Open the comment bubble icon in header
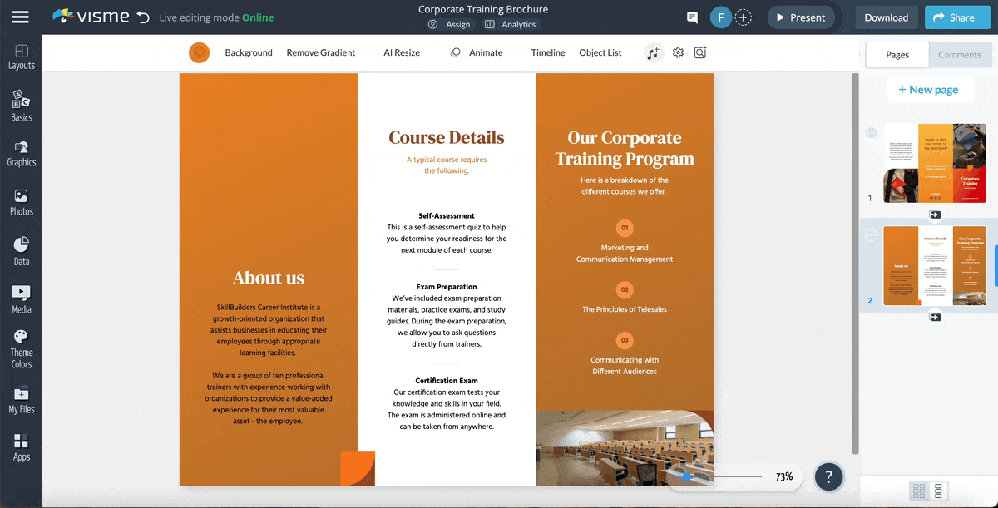Image resolution: width=998 pixels, height=508 pixels. pos(692,17)
